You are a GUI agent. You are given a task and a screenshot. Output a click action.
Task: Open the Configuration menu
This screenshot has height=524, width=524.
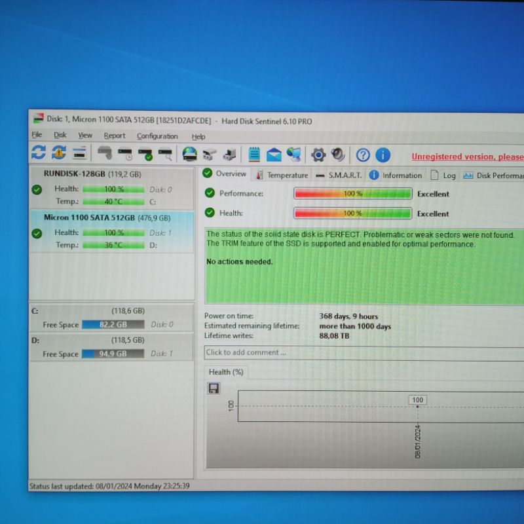tap(157, 136)
